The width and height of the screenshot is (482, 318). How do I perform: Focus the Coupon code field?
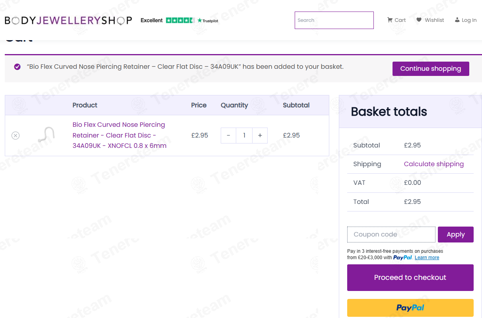pyautogui.click(x=391, y=235)
